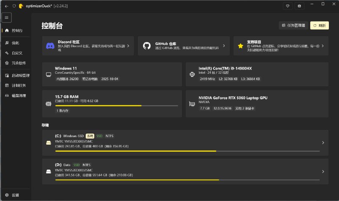Viewport: 339px width, 201px height.
Task: Click the yellow star on 支持项目 card
Action: [240, 46]
